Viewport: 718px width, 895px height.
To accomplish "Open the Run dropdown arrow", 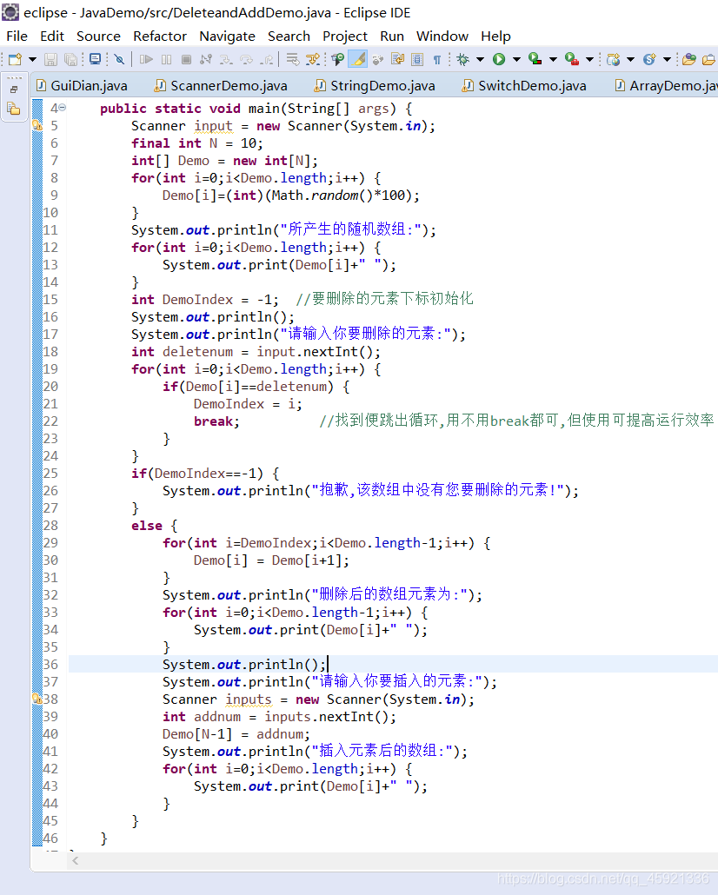I will point(516,59).
